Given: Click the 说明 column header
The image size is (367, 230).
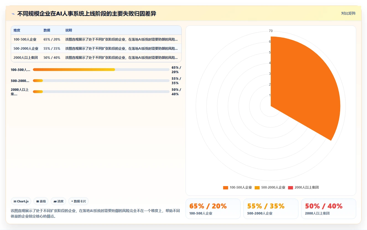Looking at the screenshot, I should pyautogui.click(x=69, y=30).
